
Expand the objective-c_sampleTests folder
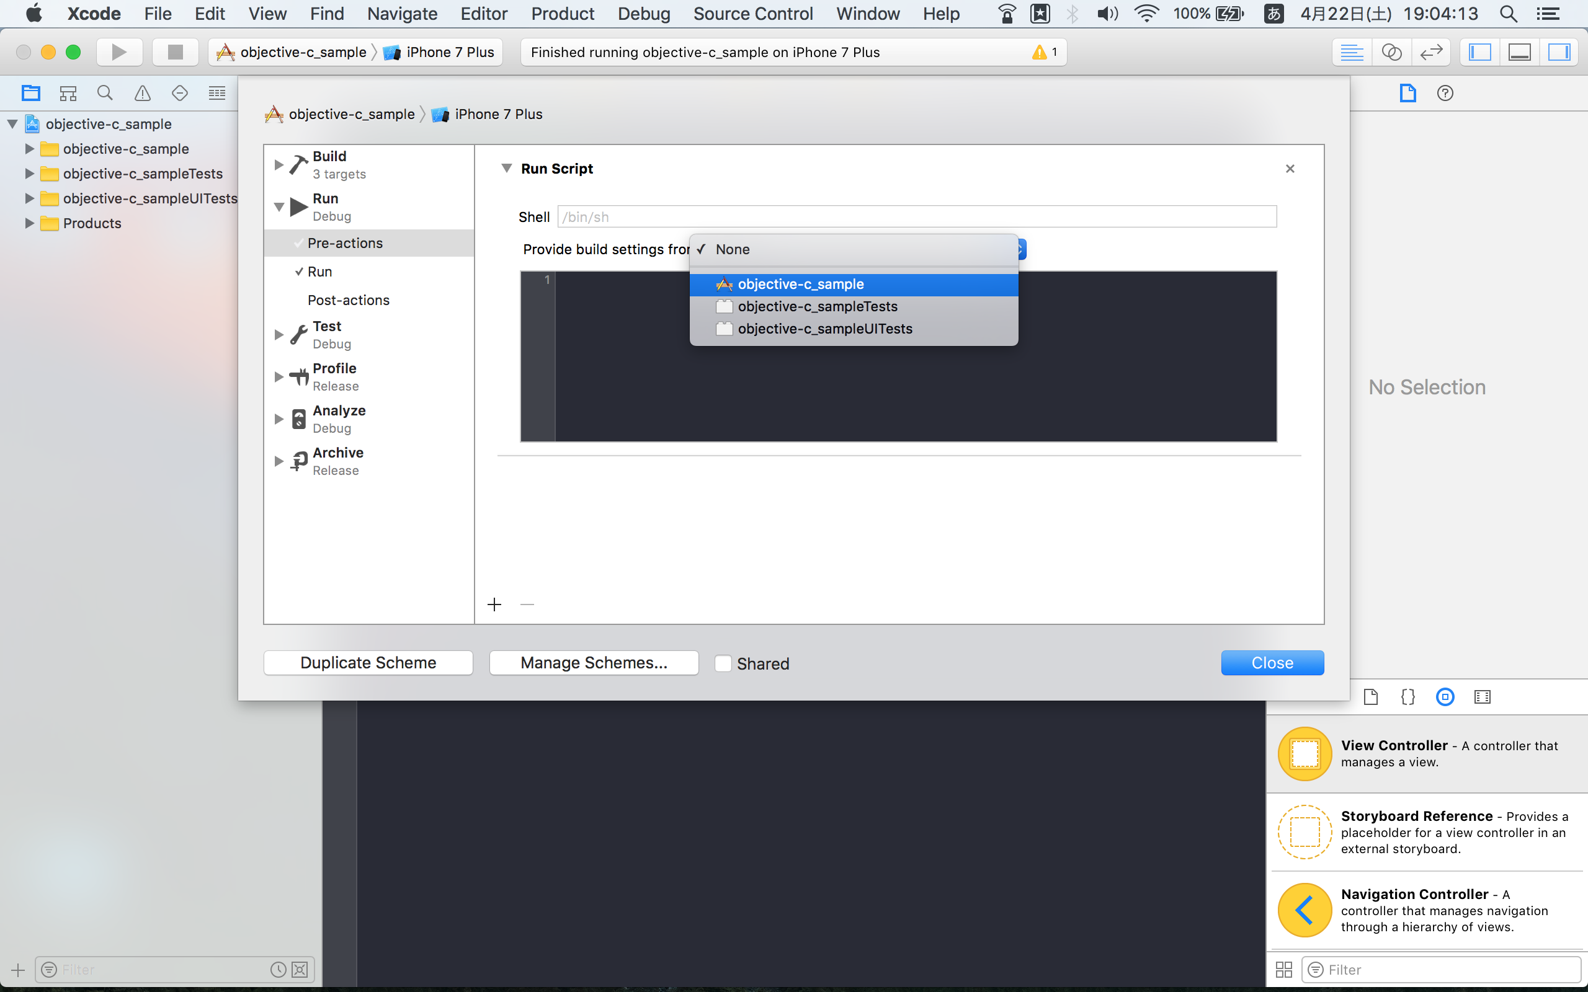coord(30,174)
